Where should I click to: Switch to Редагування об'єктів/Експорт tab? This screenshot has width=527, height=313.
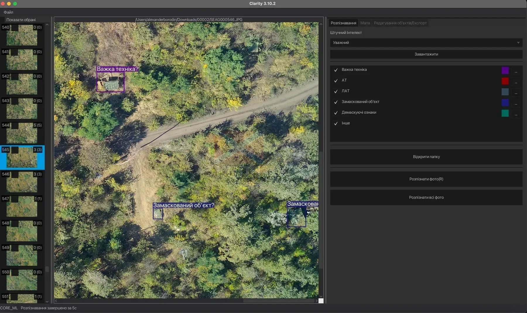(x=400, y=23)
